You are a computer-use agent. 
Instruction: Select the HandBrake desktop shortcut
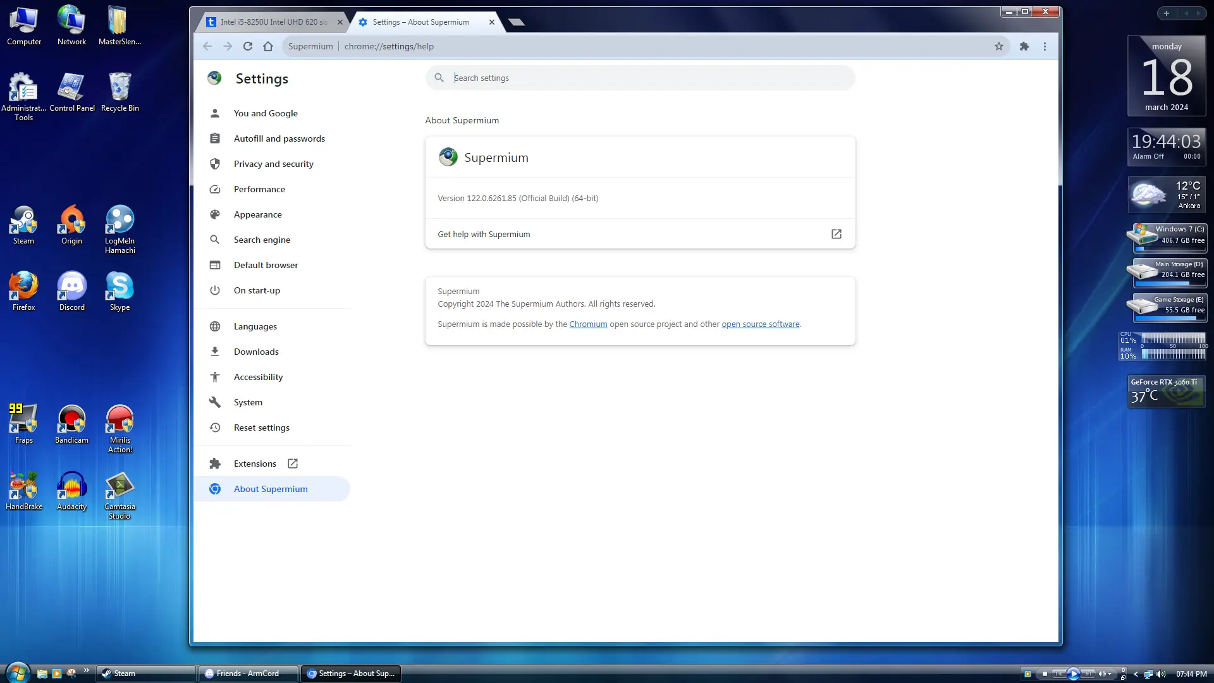click(24, 491)
